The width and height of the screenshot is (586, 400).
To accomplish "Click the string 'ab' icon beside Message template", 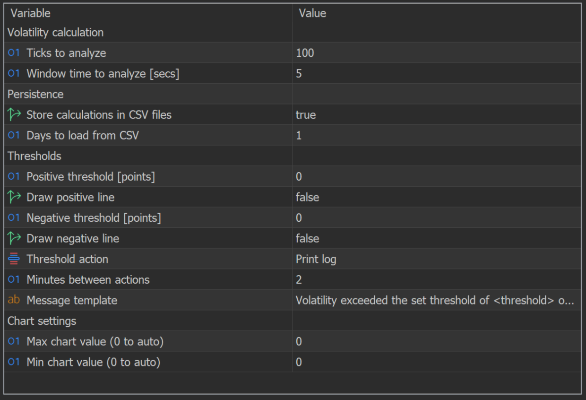I will [14, 300].
